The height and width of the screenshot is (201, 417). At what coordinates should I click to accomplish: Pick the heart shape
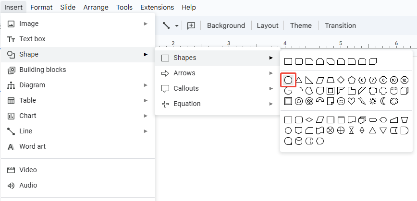(352, 101)
